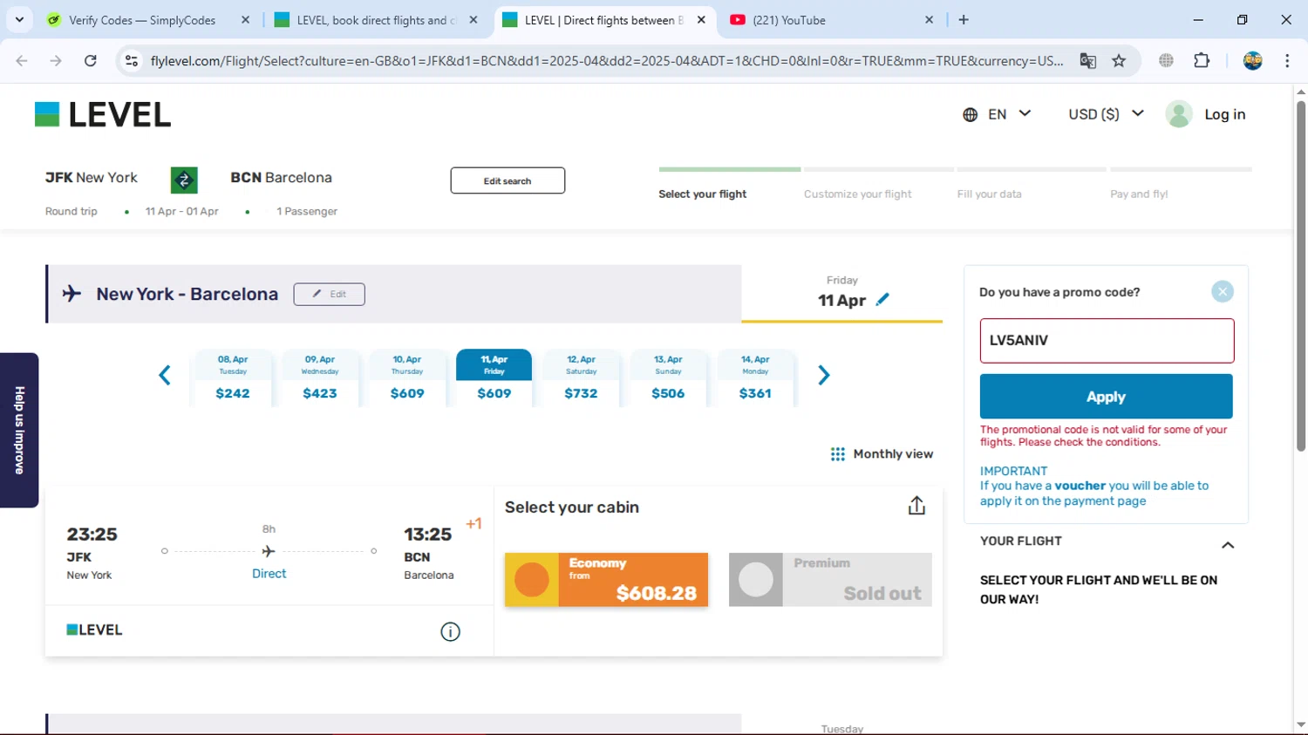Show next dates with right arrow
Screen dimensions: 1308x735
pyautogui.click(x=823, y=376)
